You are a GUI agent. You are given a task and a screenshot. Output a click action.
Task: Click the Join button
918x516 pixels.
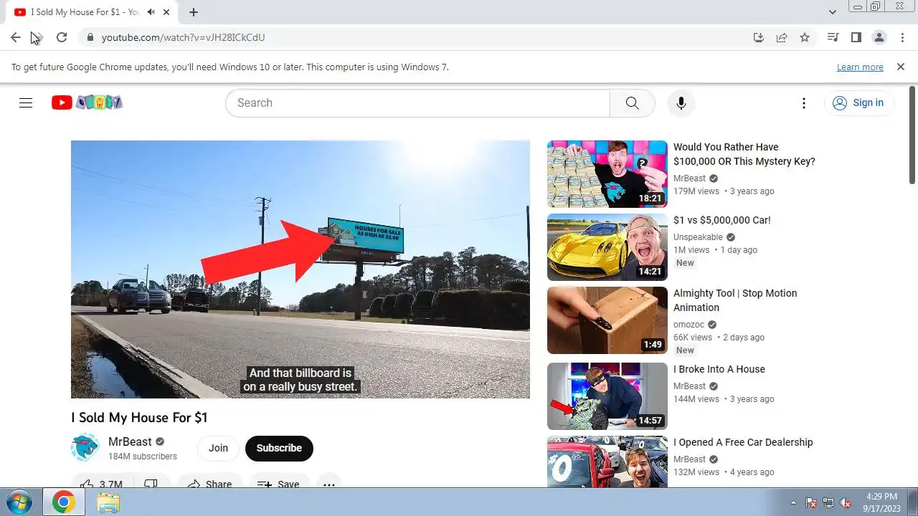tap(218, 448)
